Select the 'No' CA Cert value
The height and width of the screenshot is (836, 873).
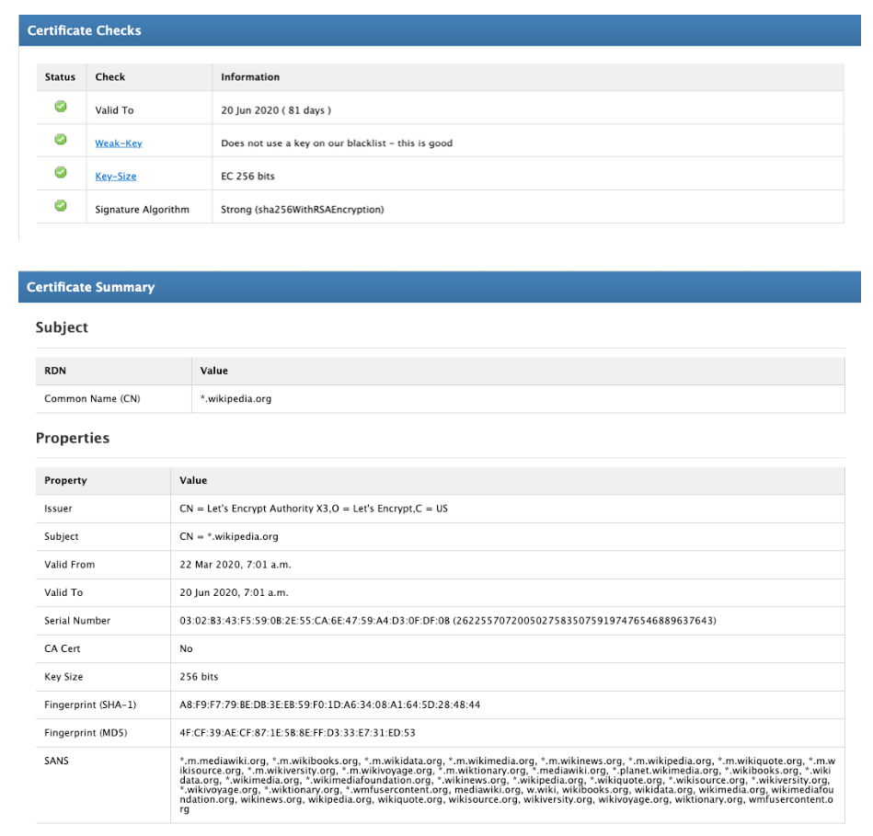(x=186, y=648)
